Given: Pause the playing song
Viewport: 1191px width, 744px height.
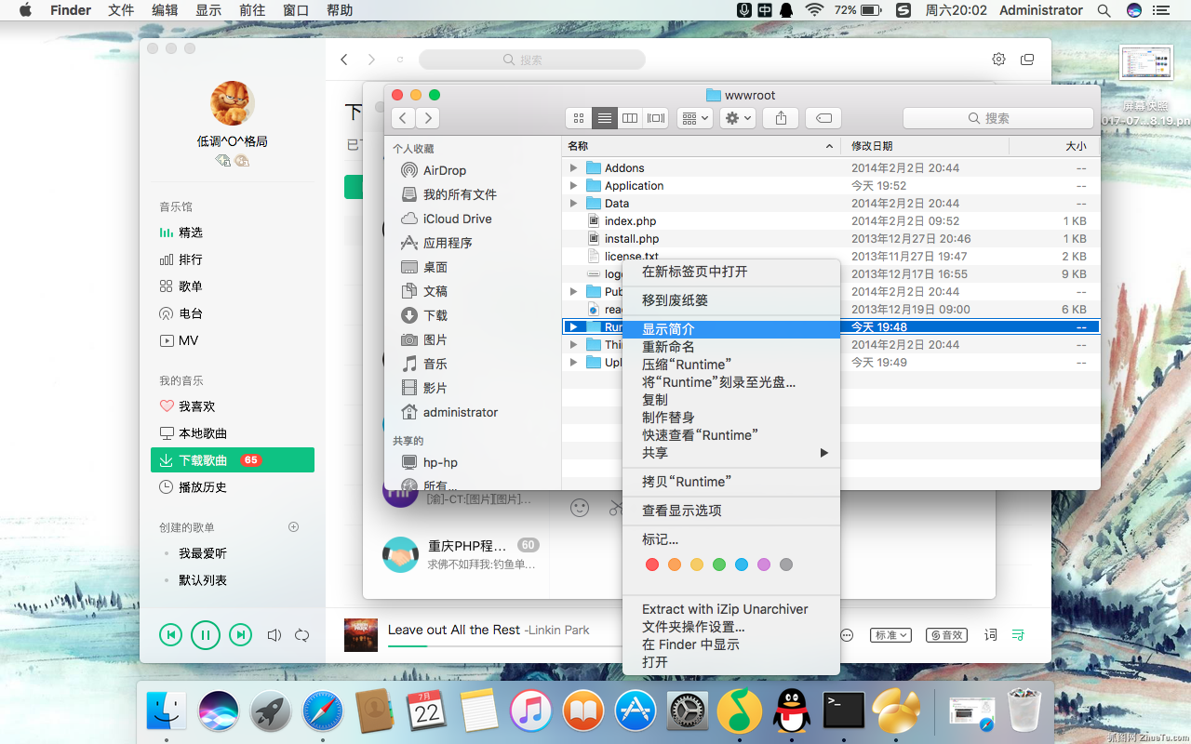Looking at the screenshot, I should (x=206, y=635).
